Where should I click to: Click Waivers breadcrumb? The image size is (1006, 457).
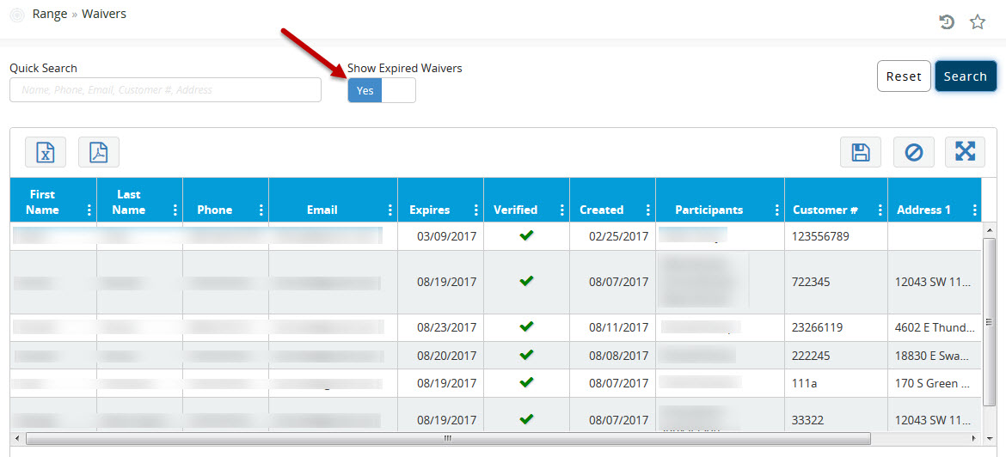coord(104,14)
